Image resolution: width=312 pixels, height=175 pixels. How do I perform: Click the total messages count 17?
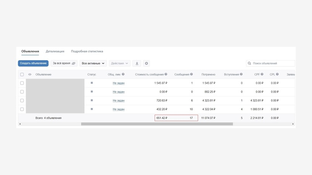click(x=191, y=118)
